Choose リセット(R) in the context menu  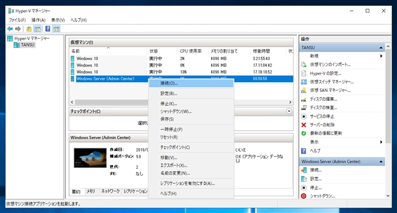click(191, 137)
